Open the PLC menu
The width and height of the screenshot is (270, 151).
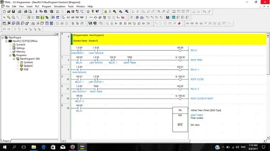37,6
